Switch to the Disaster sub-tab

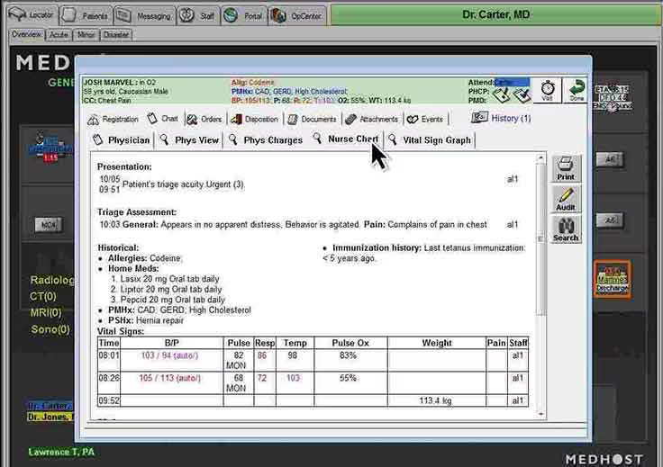[x=116, y=34]
